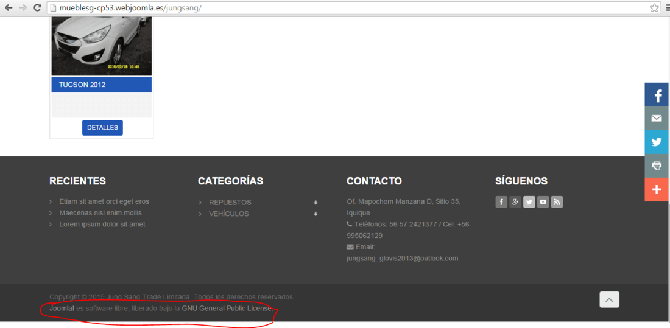Go back with the browser back arrow
Viewport: 670px width, 328px height.
tap(9, 7)
